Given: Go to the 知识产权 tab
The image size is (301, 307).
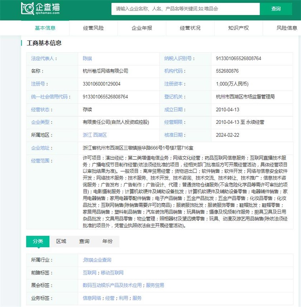Looking at the screenshot, I should 238,28.
